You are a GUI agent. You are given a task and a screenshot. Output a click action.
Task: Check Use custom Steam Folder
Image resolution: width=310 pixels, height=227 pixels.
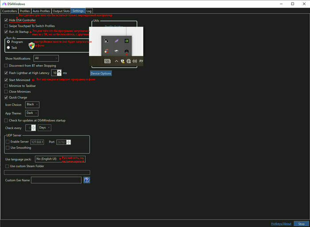pyautogui.click(x=7, y=166)
